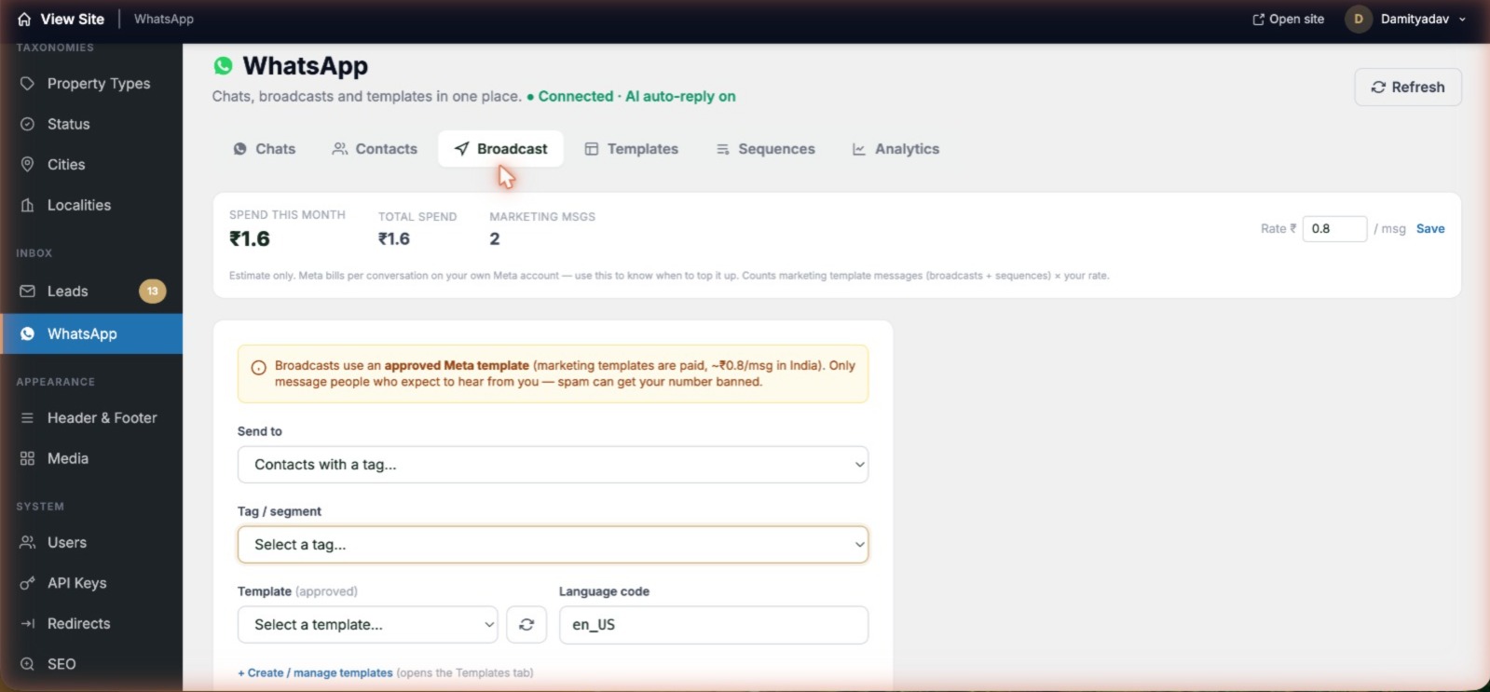This screenshot has width=1490, height=692.
Task: Click the D user avatar circle
Action: tap(1359, 19)
